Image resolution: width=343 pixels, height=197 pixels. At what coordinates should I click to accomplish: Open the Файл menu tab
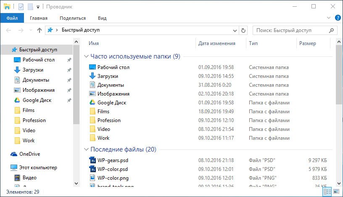click(12, 18)
